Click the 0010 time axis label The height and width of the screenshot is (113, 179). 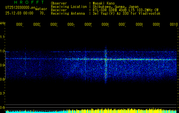[174, 24]
